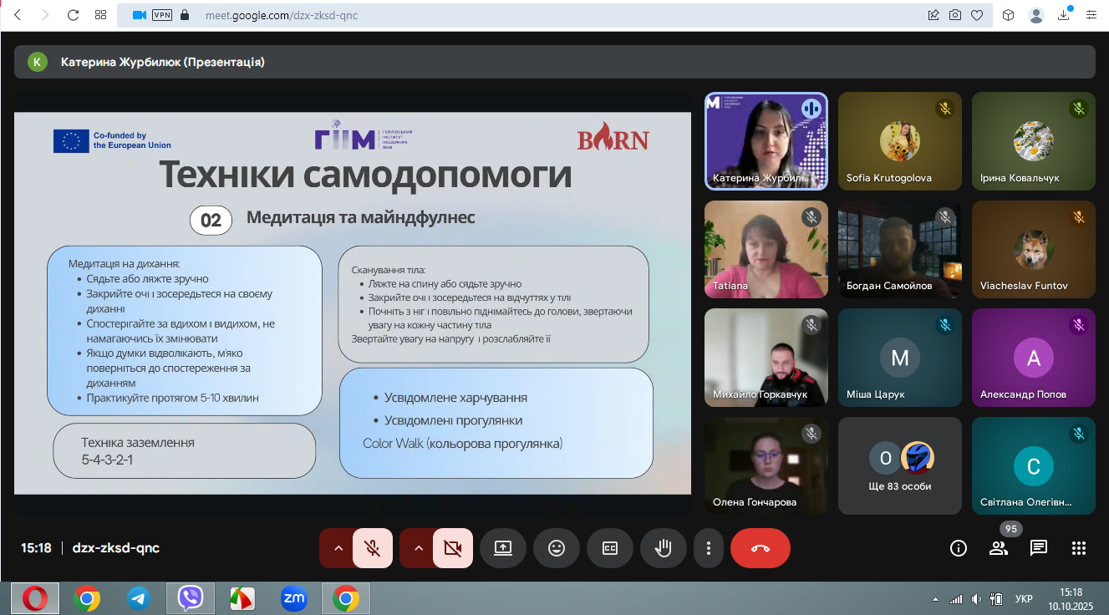Click Катерина Журбилюк presentation header
Viewport: 1109px width, 615px height.
tap(163, 62)
